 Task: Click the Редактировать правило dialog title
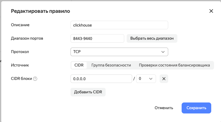tap(41, 11)
